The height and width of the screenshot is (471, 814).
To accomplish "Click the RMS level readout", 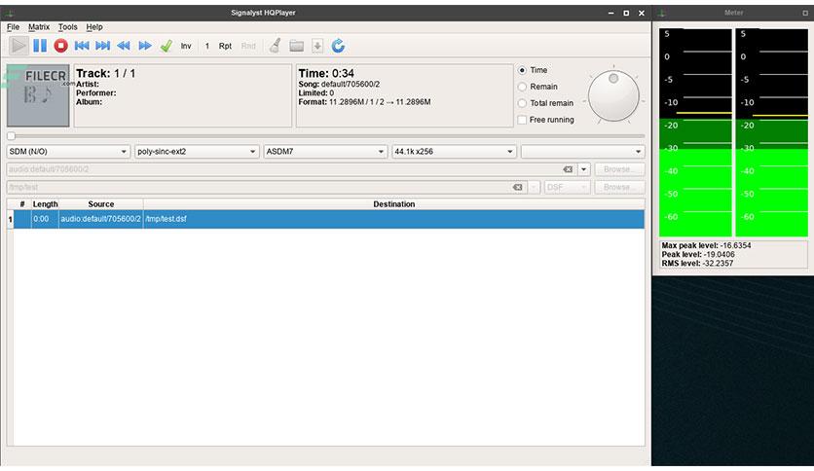I will coord(697,263).
